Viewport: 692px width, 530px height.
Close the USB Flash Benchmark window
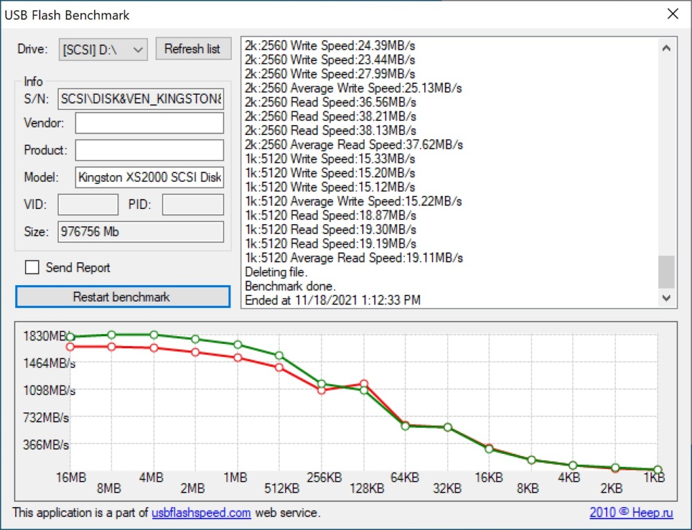(x=673, y=14)
